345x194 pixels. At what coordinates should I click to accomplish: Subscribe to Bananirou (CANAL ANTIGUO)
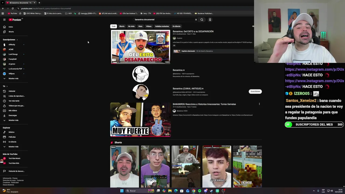255,92
